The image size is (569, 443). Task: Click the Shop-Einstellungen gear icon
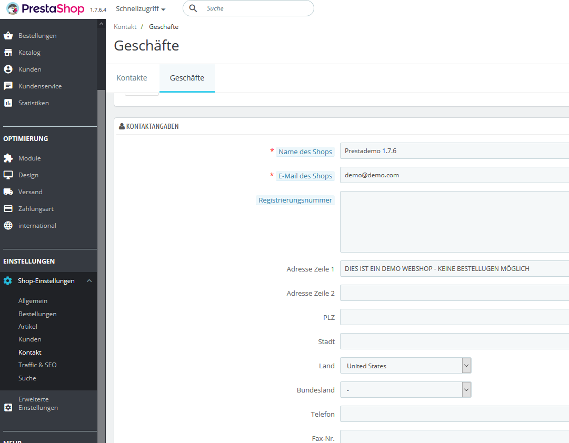tap(7, 281)
